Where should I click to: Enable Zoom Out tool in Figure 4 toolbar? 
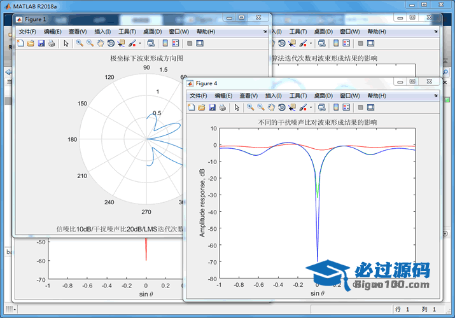click(261, 107)
